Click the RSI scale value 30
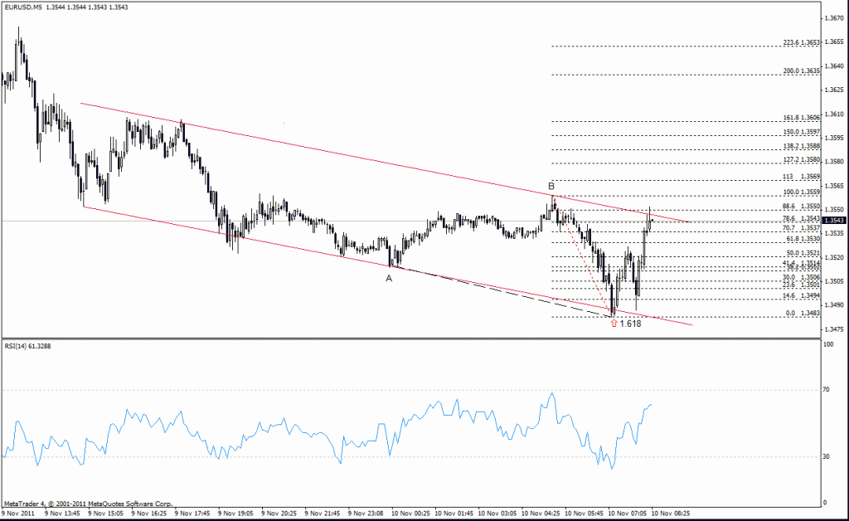This screenshot has width=849, height=521. click(827, 456)
